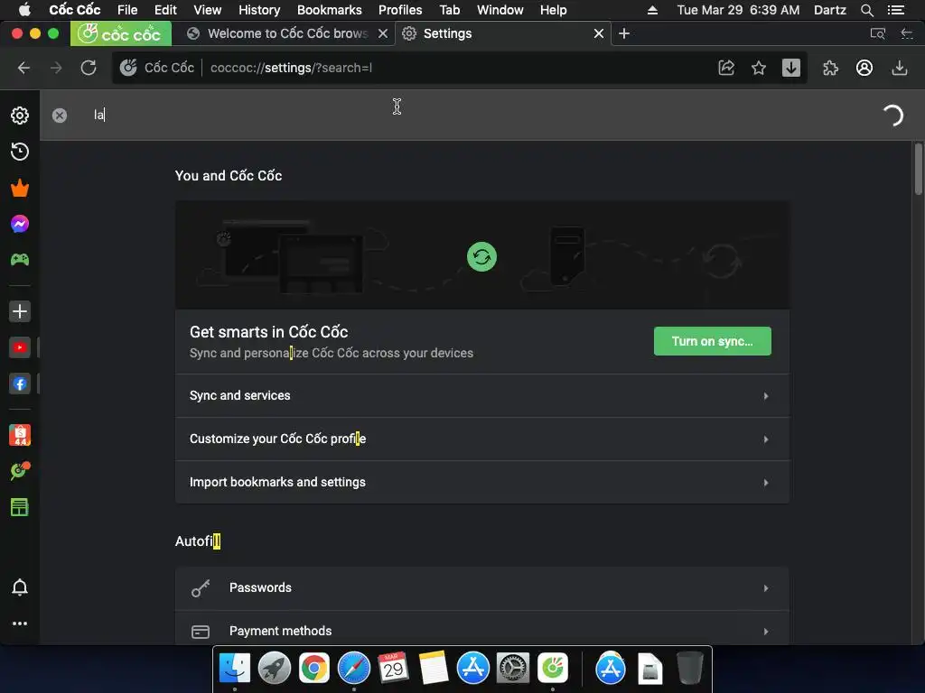This screenshot has width=925, height=693.
Task: Open the Apple menu
Action: click(x=24, y=10)
